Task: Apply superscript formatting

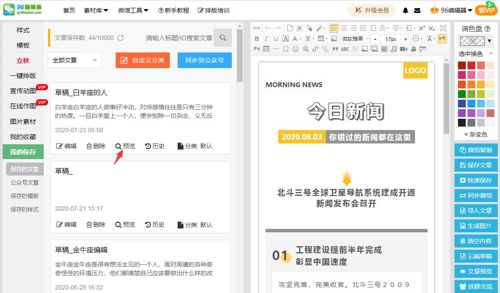Action: click(x=421, y=27)
